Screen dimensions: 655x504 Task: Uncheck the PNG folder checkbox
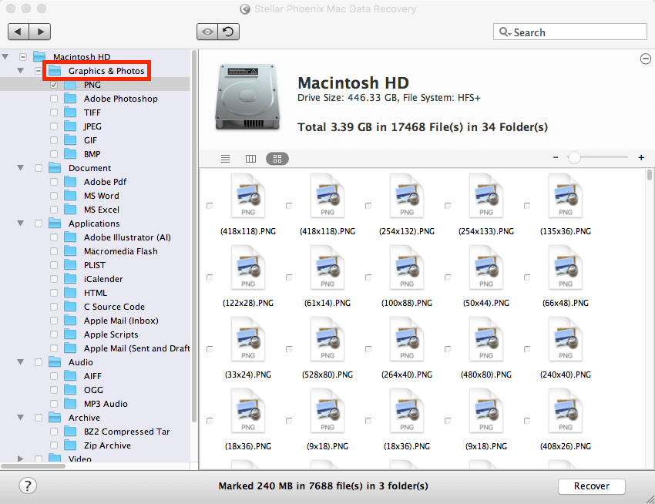pos(54,85)
